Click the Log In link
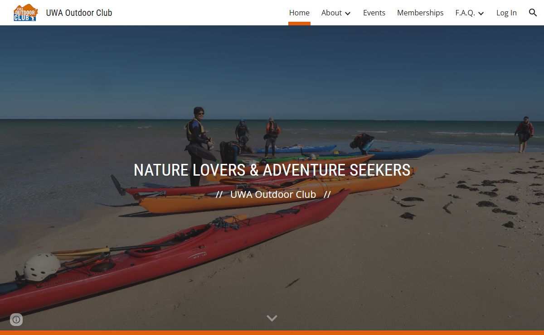 point(506,13)
